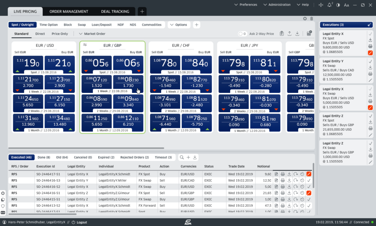Screen dimensions: 376x226
Task: Select the Rejected Orders (2) tab
Action: [x=134, y=157]
